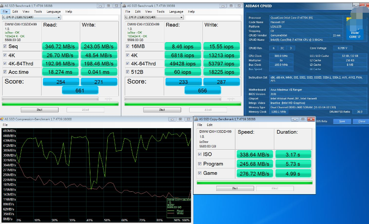
Task: Select the Seq read result 346.72 MB/s
Action: 60,47
